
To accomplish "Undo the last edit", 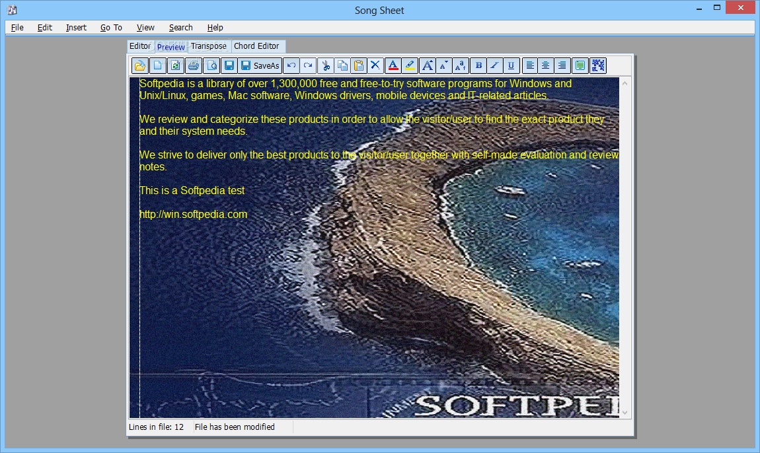I will pyautogui.click(x=291, y=65).
